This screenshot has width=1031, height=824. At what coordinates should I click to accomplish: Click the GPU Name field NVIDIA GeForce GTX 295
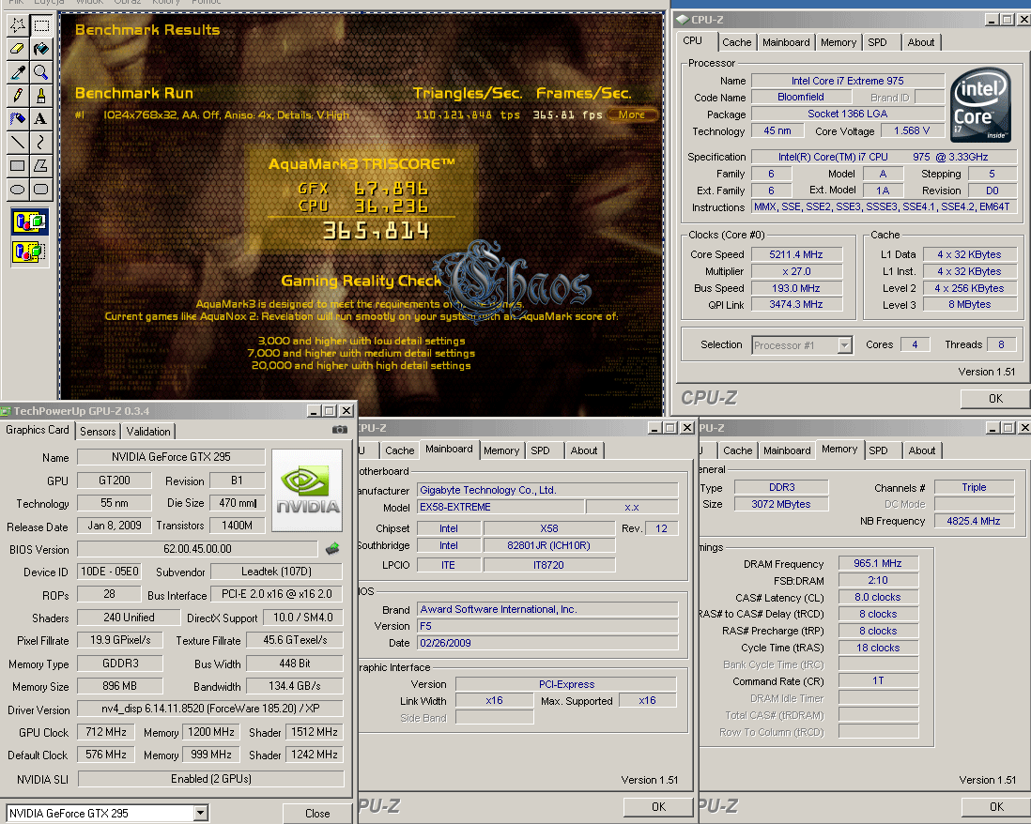point(171,457)
